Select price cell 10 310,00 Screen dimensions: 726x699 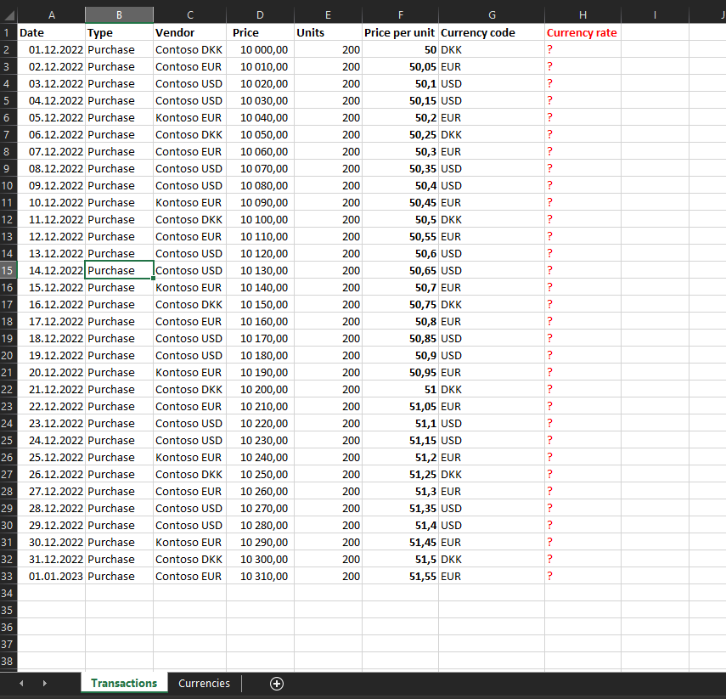click(260, 576)
